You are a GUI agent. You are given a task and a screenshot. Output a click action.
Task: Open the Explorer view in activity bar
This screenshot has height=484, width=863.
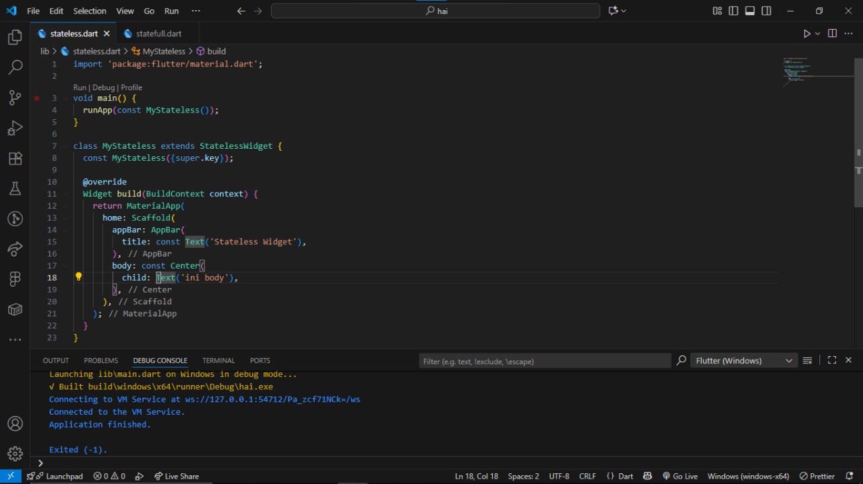pos(15,38)
